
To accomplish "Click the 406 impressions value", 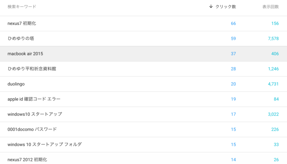I will (275, 54).
